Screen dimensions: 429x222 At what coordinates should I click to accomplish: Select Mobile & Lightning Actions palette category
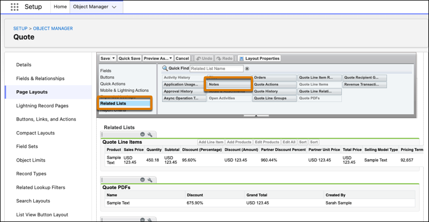point(125,90)
